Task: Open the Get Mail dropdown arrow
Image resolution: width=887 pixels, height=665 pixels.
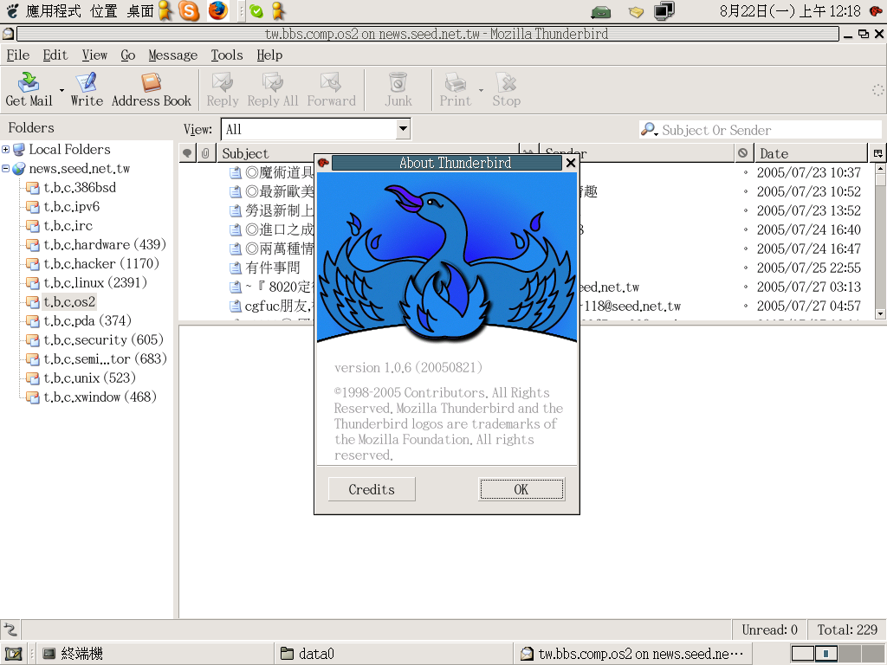Action: click(x=62, y=89)
